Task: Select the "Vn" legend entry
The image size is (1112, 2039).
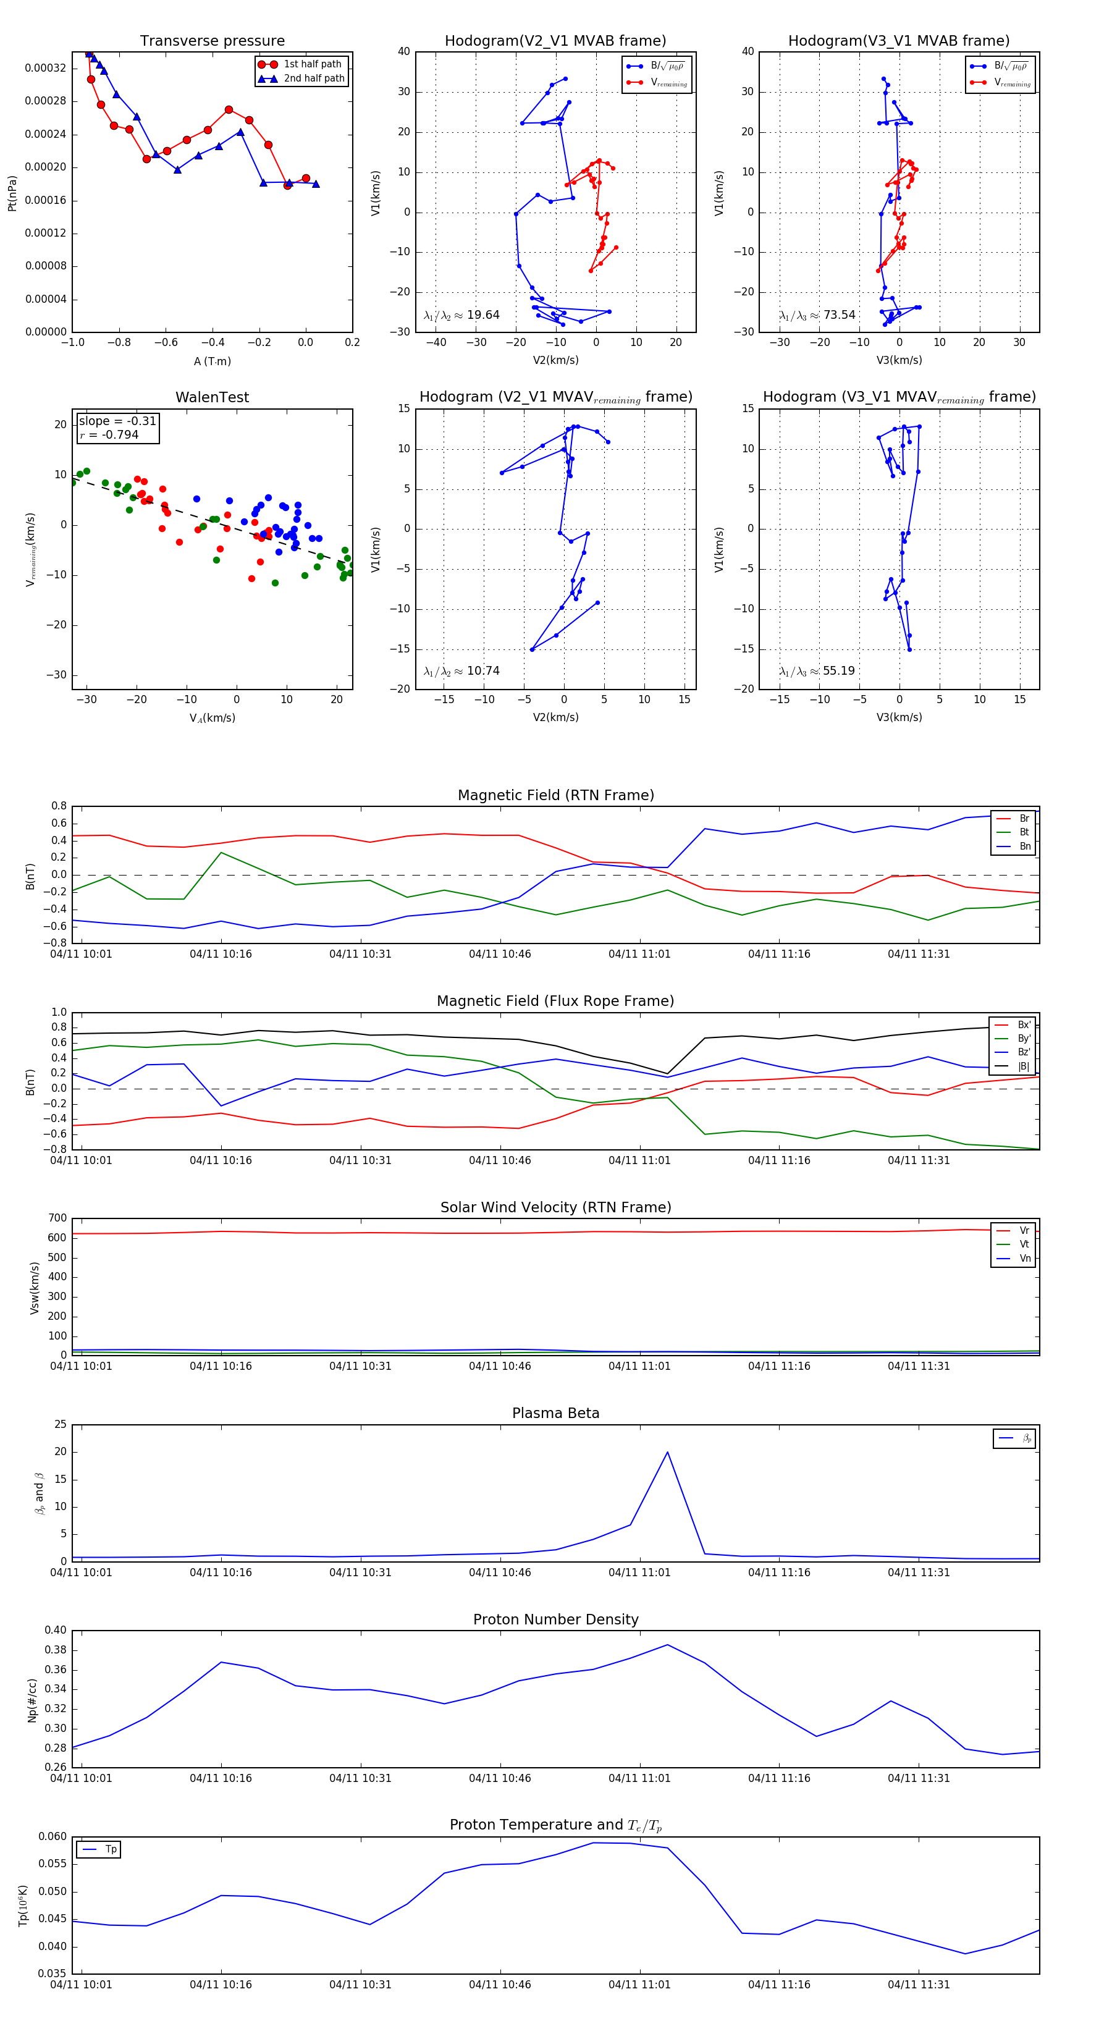Action: coord(1014,1259)
